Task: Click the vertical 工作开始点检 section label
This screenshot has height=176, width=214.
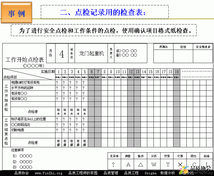Action: point(6,98)
